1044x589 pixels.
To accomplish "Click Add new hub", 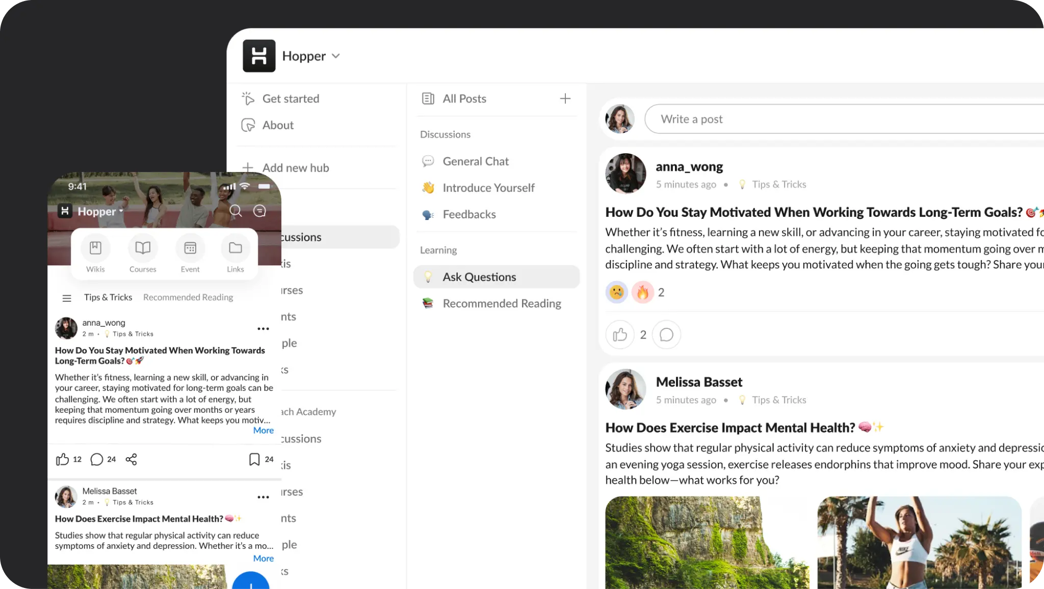I will [x=295, y=167].
